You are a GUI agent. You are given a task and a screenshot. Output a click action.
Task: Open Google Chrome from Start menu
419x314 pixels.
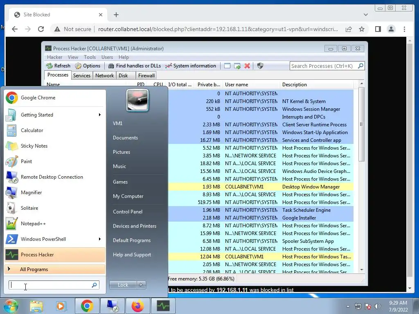coord(54,98)
